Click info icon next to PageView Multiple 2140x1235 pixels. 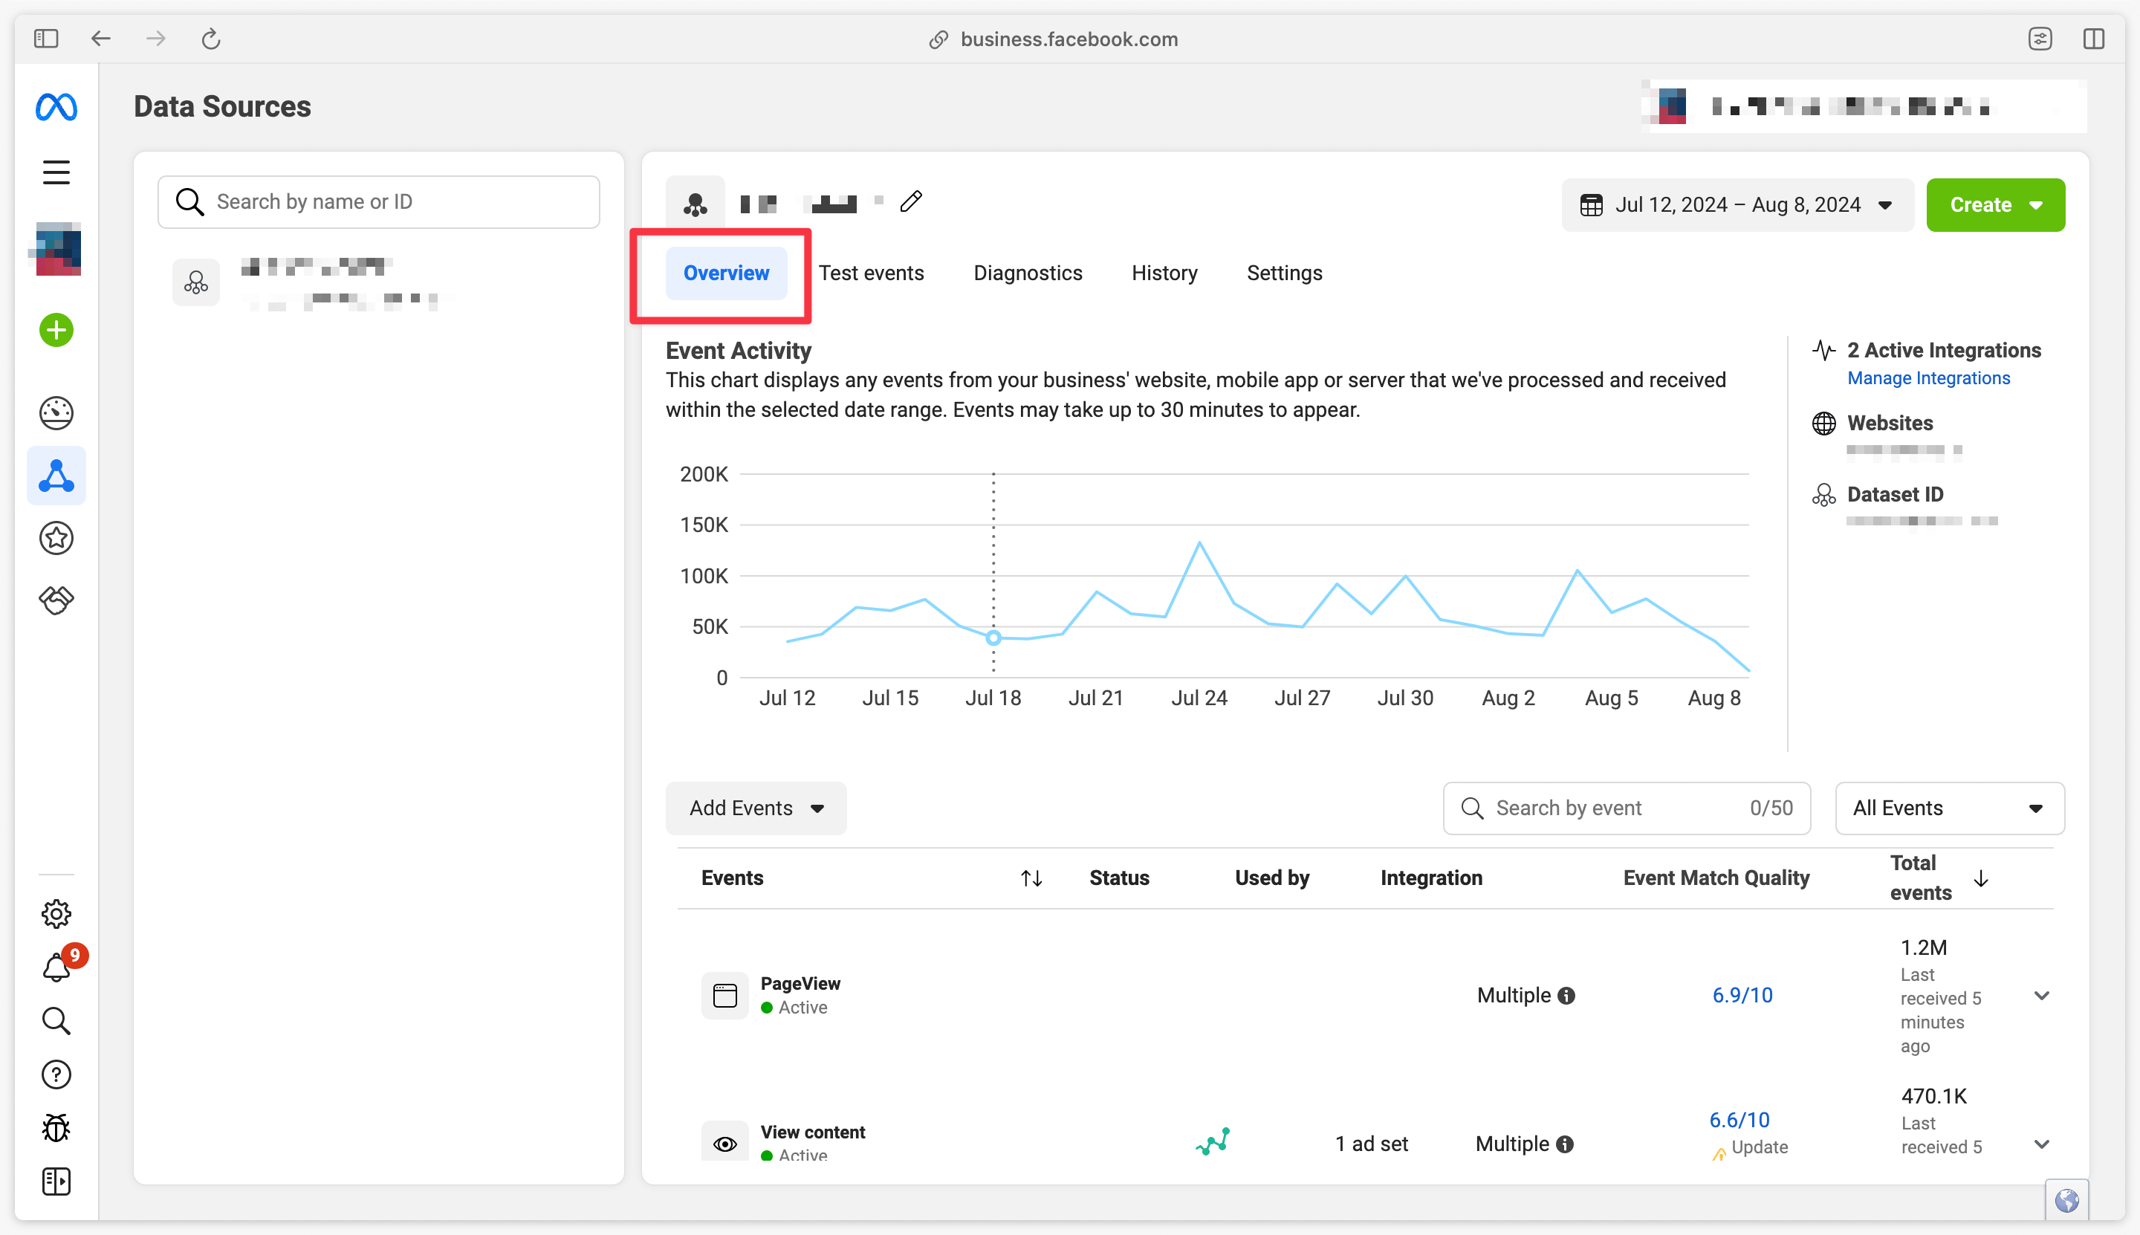[x=1566, y=996]
